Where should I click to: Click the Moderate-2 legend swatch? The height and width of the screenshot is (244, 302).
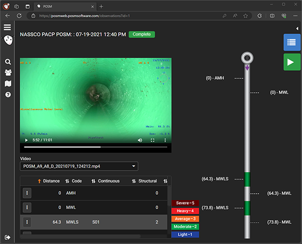(185, 227)
